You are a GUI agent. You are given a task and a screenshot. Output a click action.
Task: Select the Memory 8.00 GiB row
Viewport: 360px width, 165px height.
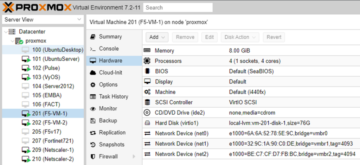[251, 51]
